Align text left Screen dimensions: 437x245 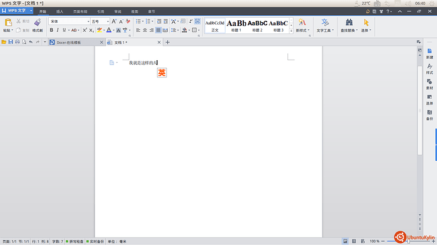[x=138, y=30]
